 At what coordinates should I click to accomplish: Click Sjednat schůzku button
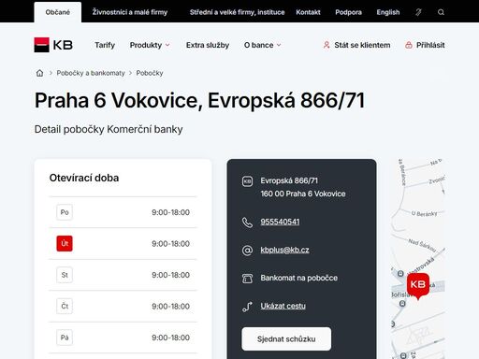(286, 338)
